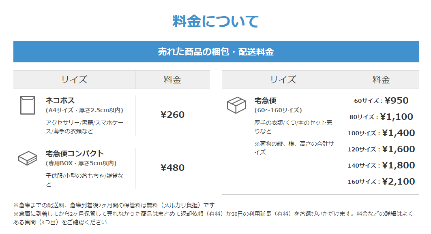Select the 宅急便コンパクト title text
Screen dimensions: 431x234
pyautogui.click(x=75, y=153)
